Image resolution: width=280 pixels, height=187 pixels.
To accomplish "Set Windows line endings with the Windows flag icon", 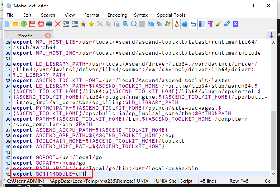I will pyautogui.click(x=168, y=24).
